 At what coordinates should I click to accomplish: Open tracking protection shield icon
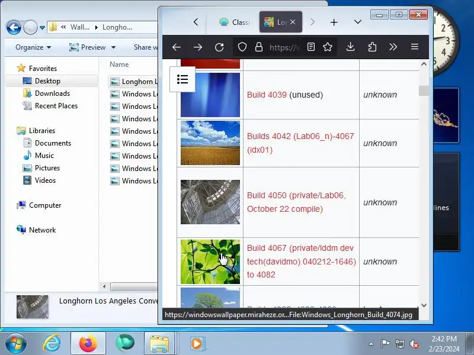coord(242,47)
